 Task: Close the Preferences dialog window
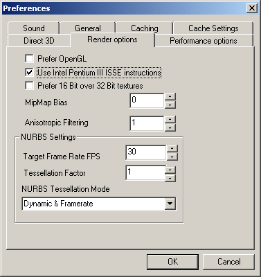tap(252, 8)
